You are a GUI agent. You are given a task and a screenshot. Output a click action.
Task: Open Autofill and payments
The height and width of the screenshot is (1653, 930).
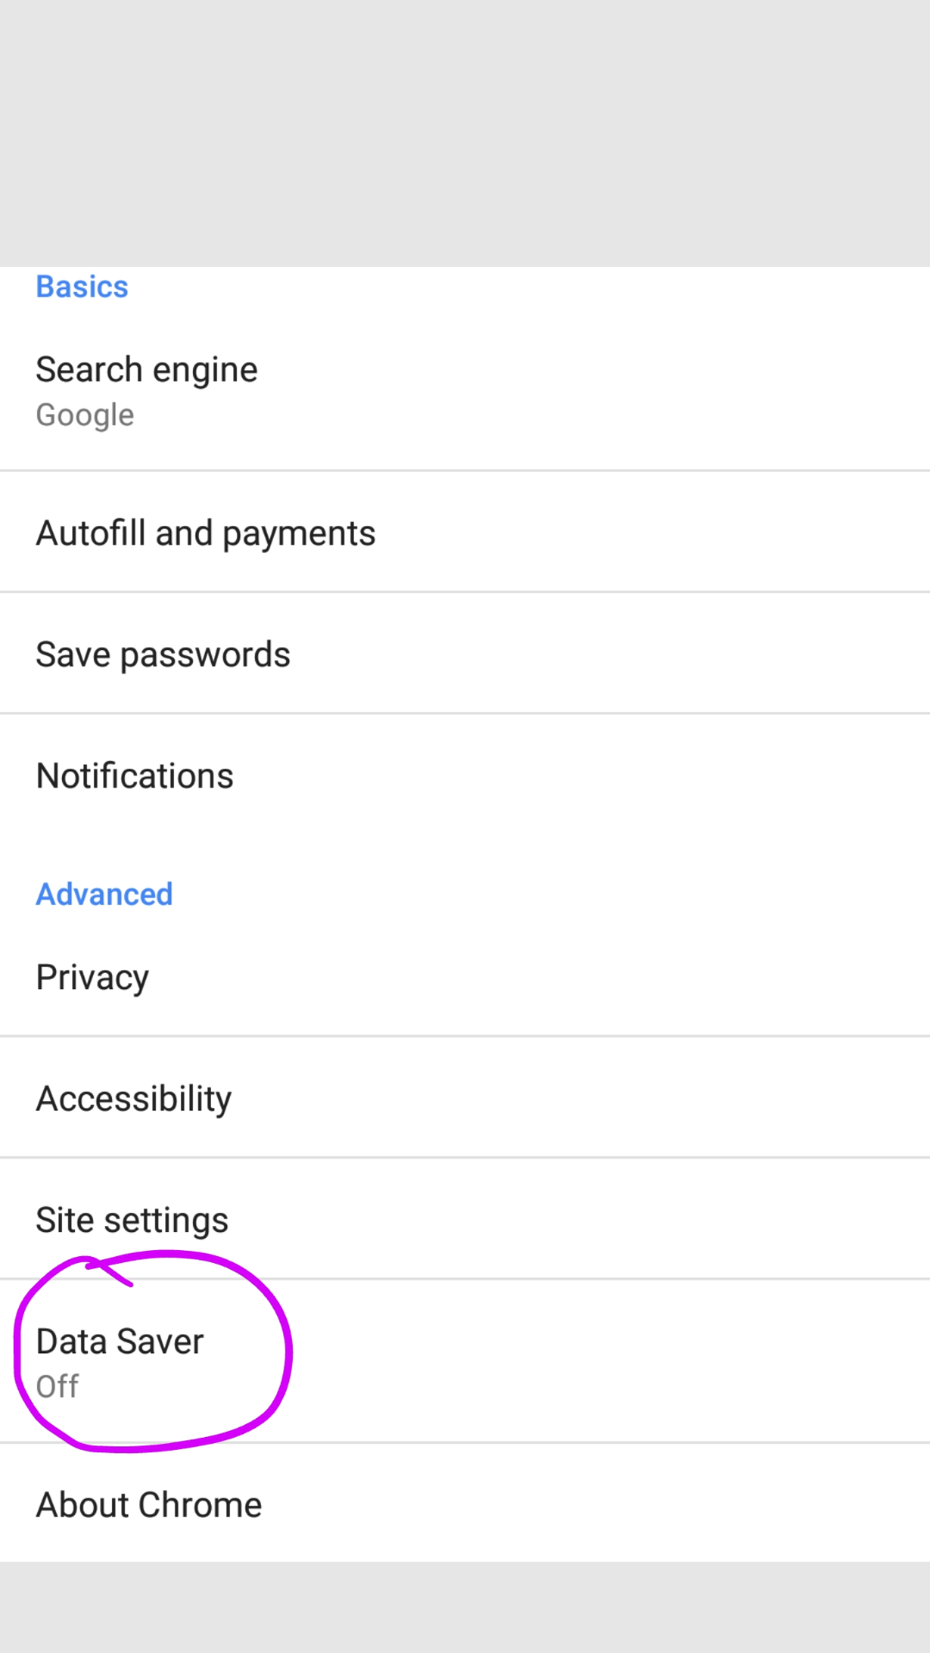(x=206, y=533)
